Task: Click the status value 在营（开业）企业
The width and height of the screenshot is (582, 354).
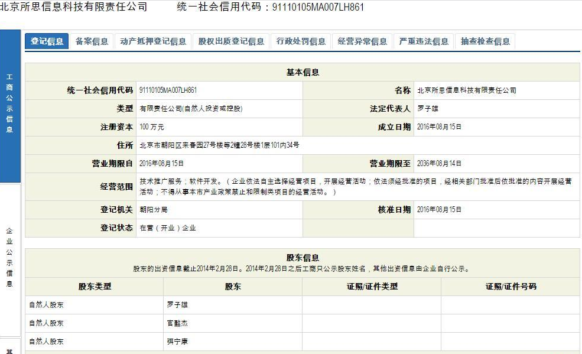Action: (x=167, y=228)
